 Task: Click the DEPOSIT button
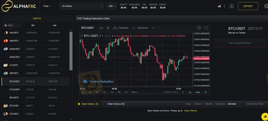248,6
